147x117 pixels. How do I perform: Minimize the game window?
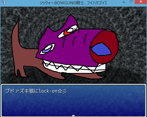[124, 2]
